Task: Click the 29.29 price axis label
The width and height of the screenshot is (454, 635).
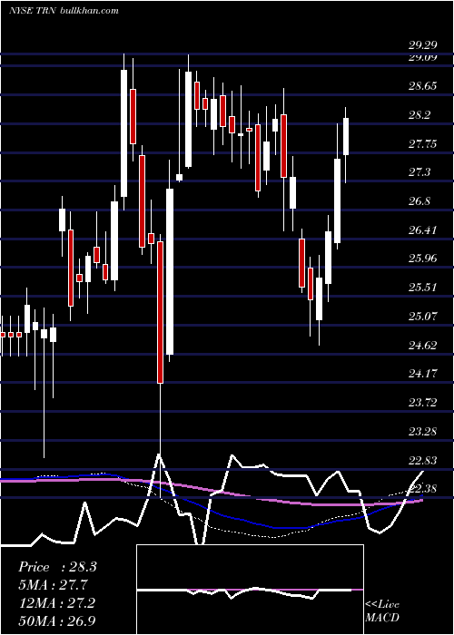Action: point(422,45)
